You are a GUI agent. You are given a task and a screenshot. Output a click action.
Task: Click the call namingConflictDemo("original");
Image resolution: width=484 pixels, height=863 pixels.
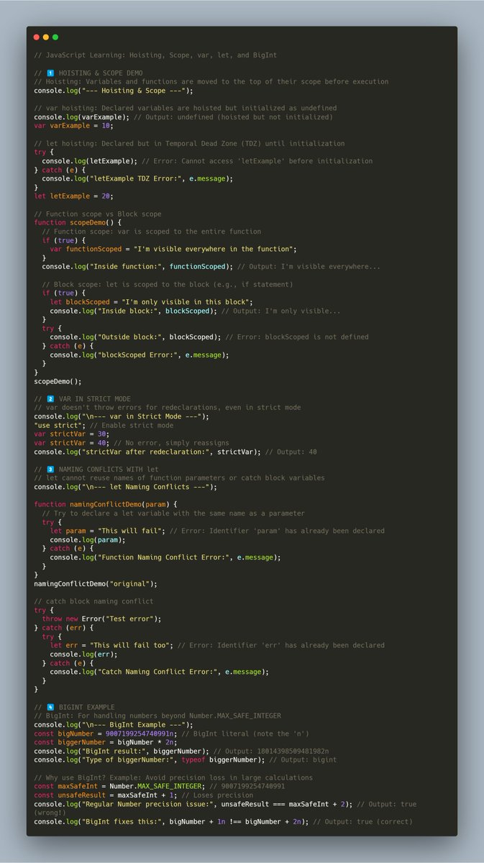[x=96, y=583]
